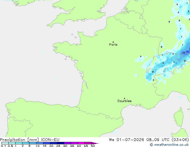Select the 40–45 mm magenta swatch
This screenshot has height=147, width=190.
[81, 143]
